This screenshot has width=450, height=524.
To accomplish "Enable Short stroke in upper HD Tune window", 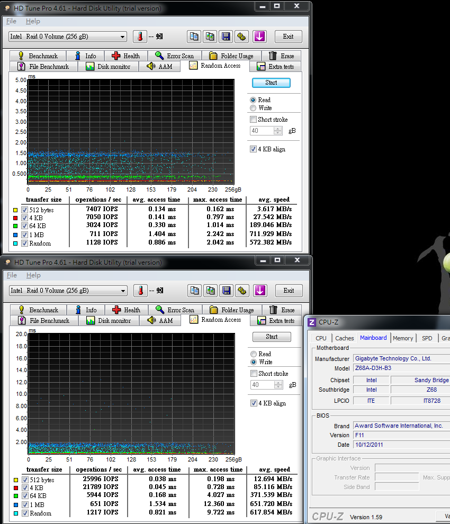I will tap(254, 119).
